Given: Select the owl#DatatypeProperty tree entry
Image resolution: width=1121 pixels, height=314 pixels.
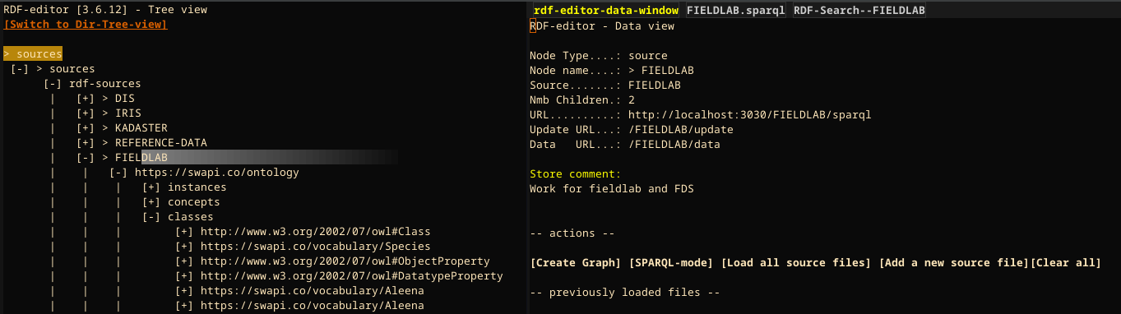Looking at the screenshot, I should click(x=352, y=276).
